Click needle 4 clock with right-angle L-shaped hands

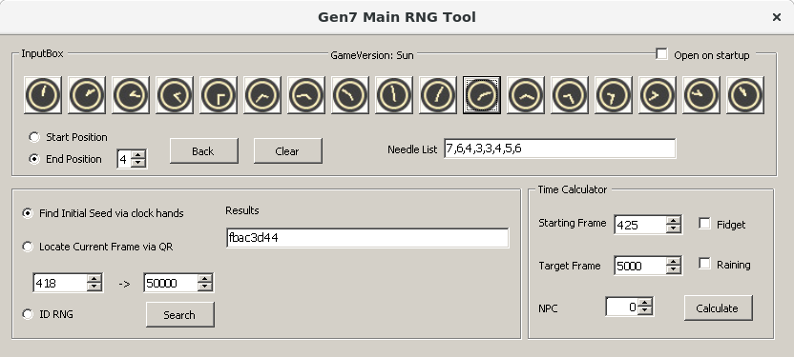pos(219,95)
